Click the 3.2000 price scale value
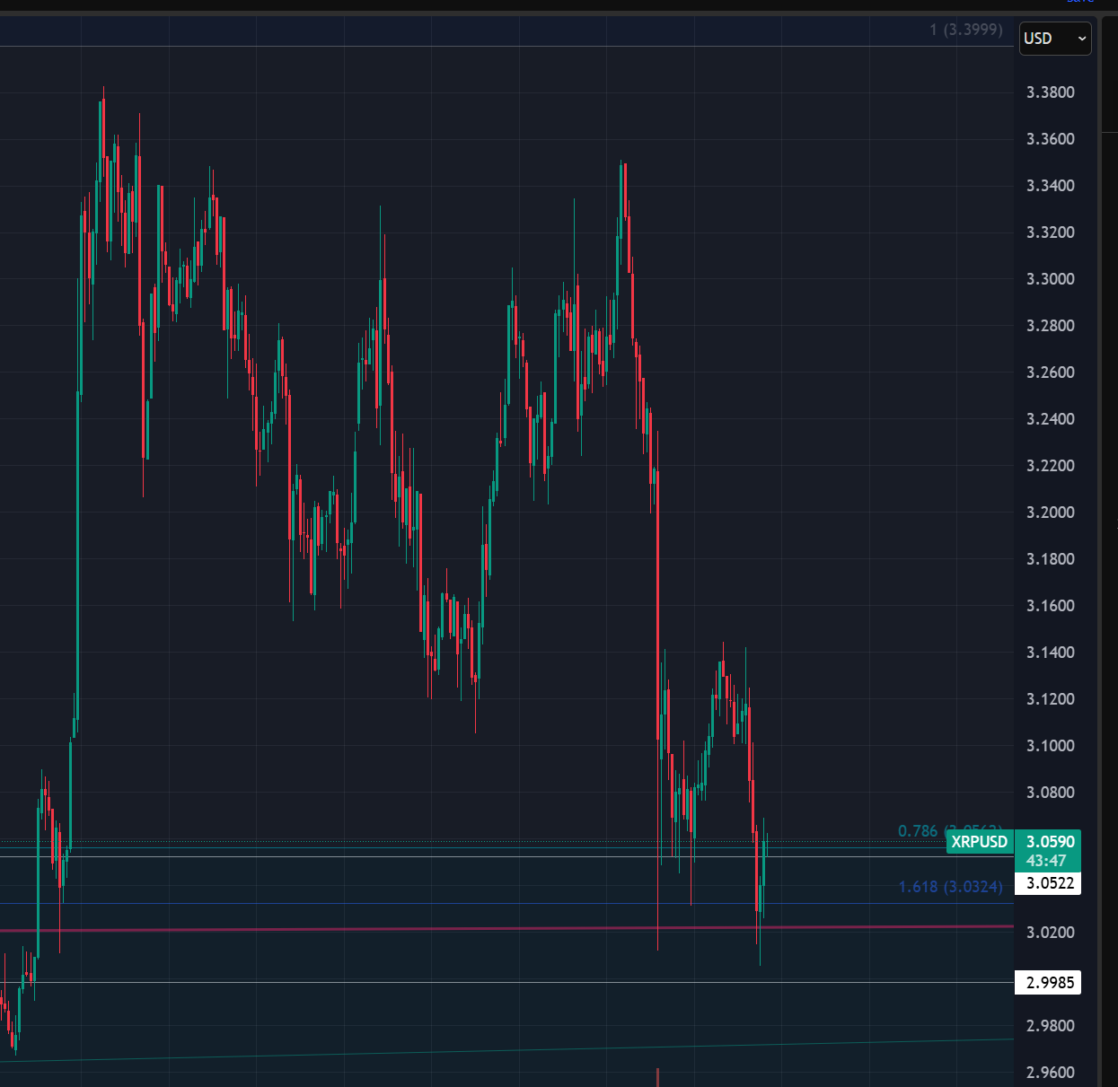The width and height of the screenshot is (1118, 1087). point(1051,513)
